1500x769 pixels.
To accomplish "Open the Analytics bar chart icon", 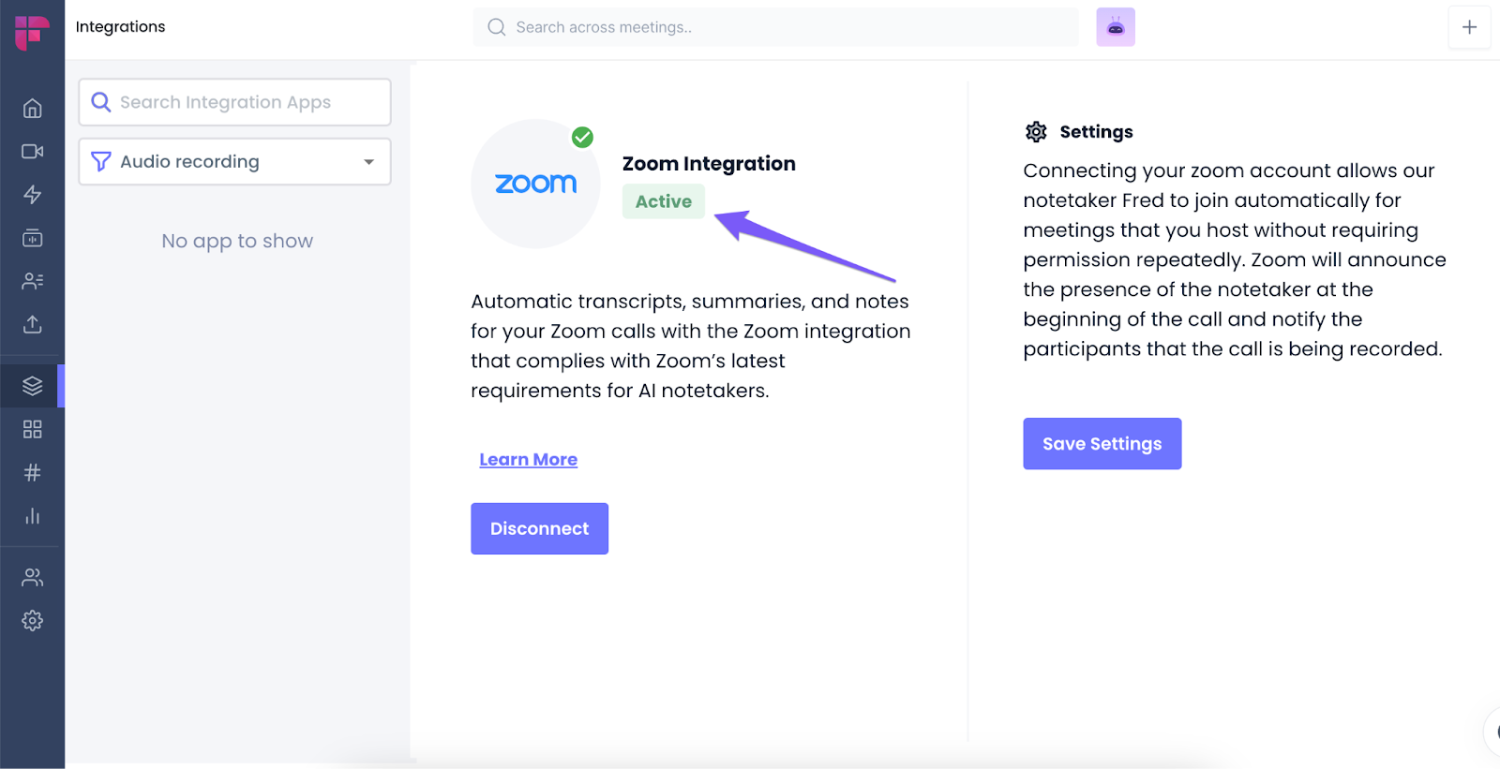I will [x=32, y=516].
